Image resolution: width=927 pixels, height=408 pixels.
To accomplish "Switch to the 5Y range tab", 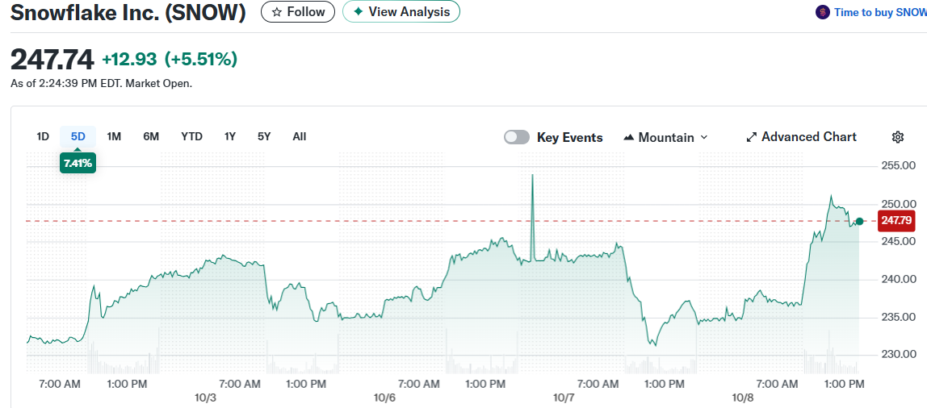I will pyautogui.click(x=264, y=136).
